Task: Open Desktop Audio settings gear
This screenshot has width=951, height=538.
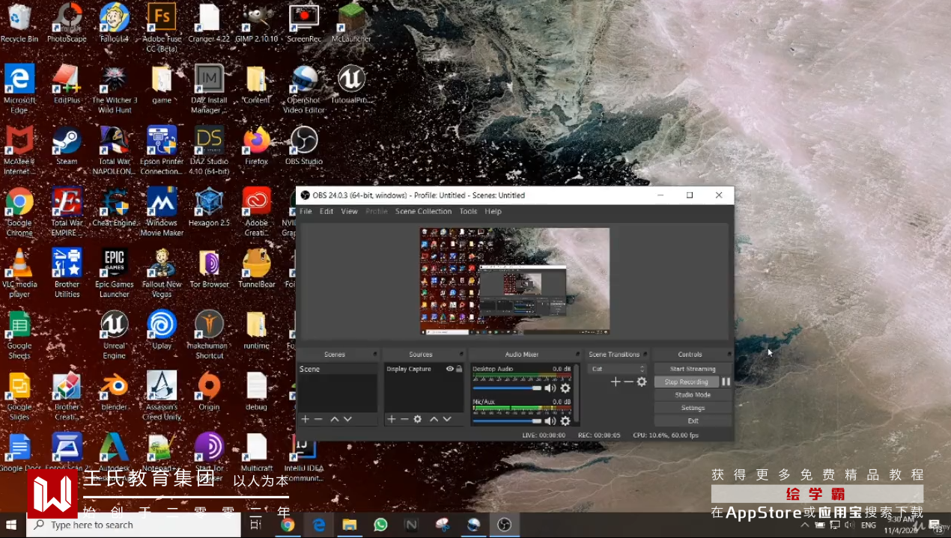Action: click(x=565, y=388)
